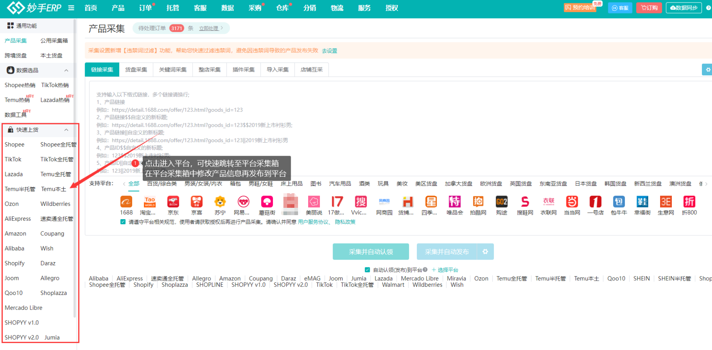
Task: Toggle 自动认领(发布)到平台 checkbox
Action: [x=367, y=270]
